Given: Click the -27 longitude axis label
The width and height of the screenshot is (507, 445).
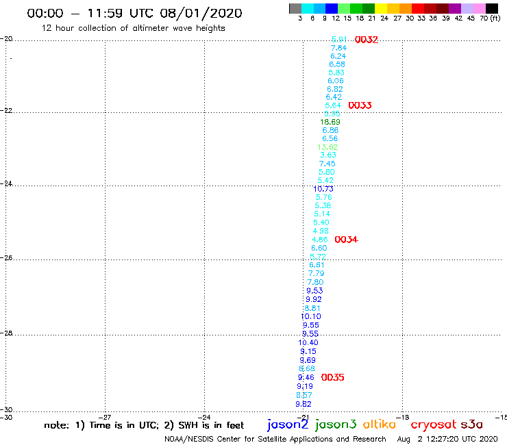Looking at the screenshot, I should (105, 417).
